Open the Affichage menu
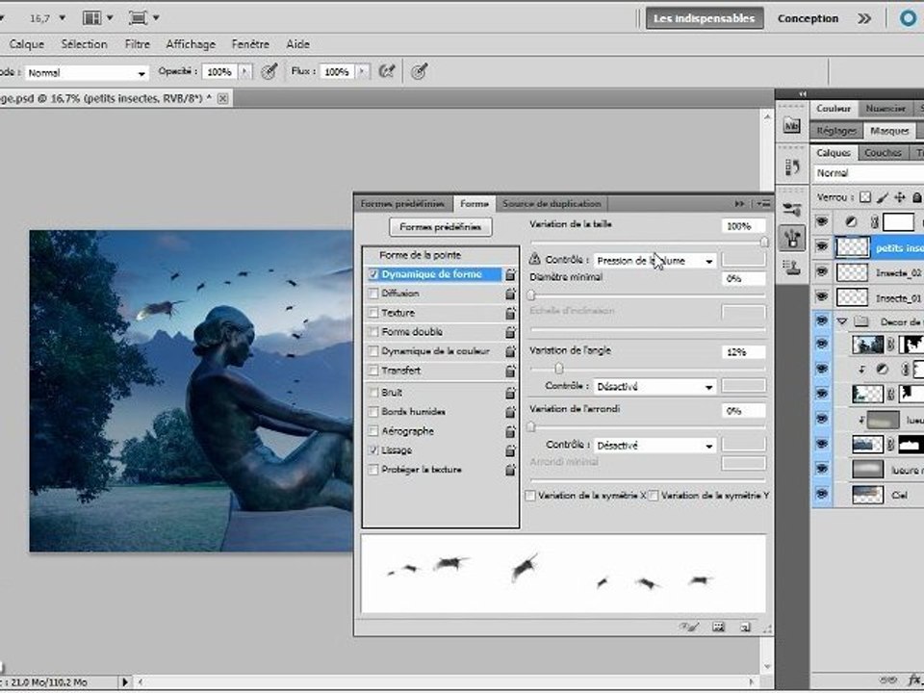 click(191, 44)
